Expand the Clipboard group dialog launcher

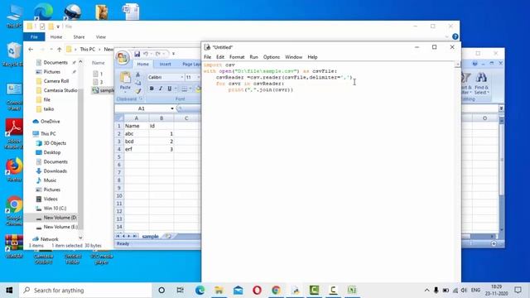click(x=141, y=99)
